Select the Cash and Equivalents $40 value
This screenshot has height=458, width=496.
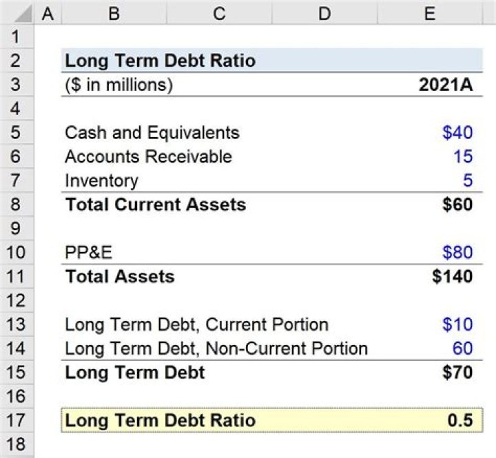tap(457, 132)
